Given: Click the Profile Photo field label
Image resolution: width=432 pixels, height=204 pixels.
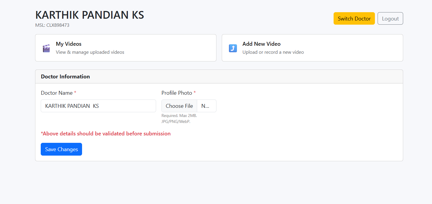Looking at the screenshot, I should (177, 93).
